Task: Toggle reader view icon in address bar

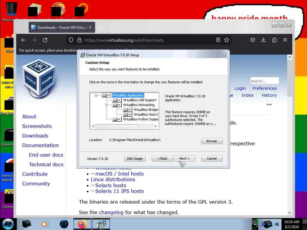Action: pyautogui.click(x=218, y=40)
